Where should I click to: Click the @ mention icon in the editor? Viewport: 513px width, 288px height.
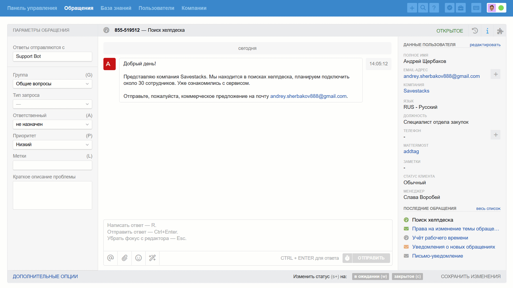tap(110, 258)
